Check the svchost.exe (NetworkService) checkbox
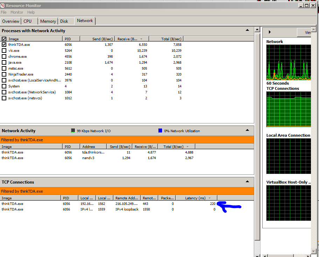Image resolution: width=319 pixels, height=257 pixels. (x=4, y=92)
